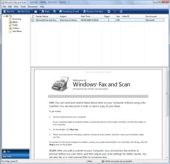The width and height of the screenshot is (170, 164).
Task: Sort by Size column header
Action: (x=116, y=16)
